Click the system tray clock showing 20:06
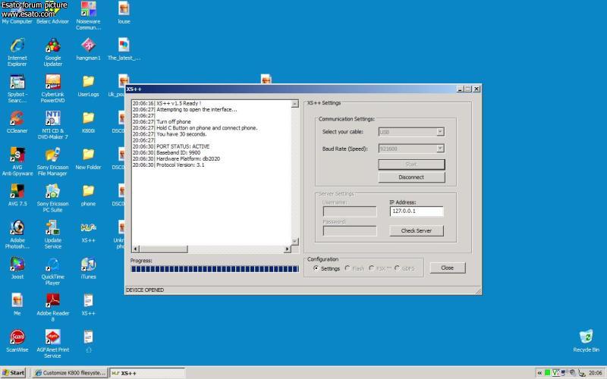This screenshot has width=607, height=379. point(596,373)
